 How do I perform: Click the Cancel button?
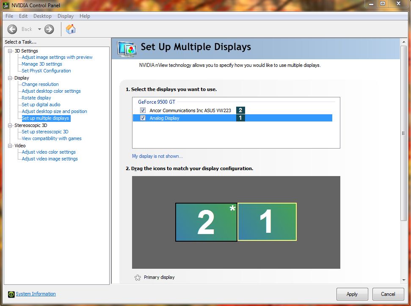point(388,294)
